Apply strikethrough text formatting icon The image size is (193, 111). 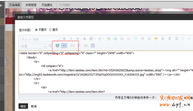coord(84,39)
